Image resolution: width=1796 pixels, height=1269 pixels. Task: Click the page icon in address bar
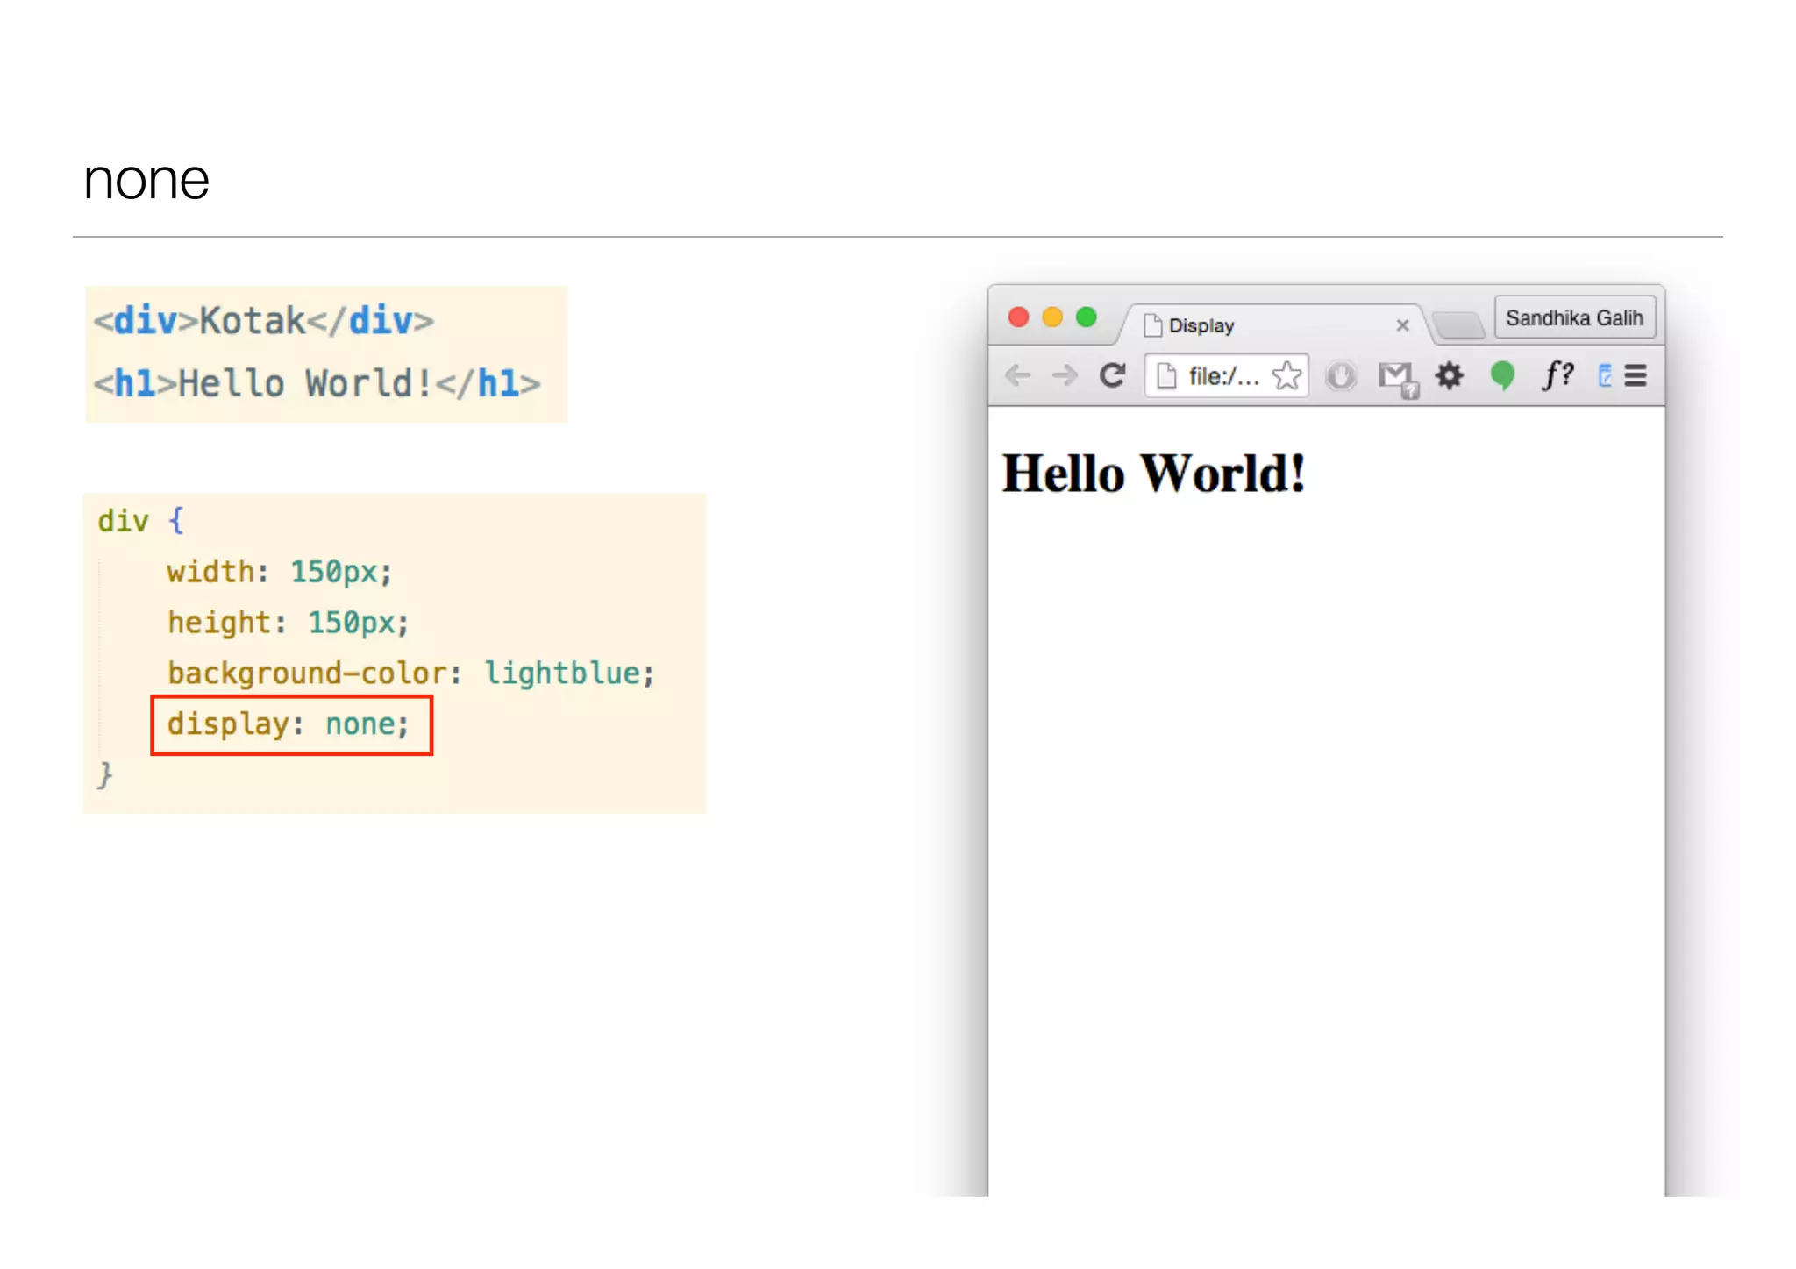pyautogui.click(x=1166, y=376)
